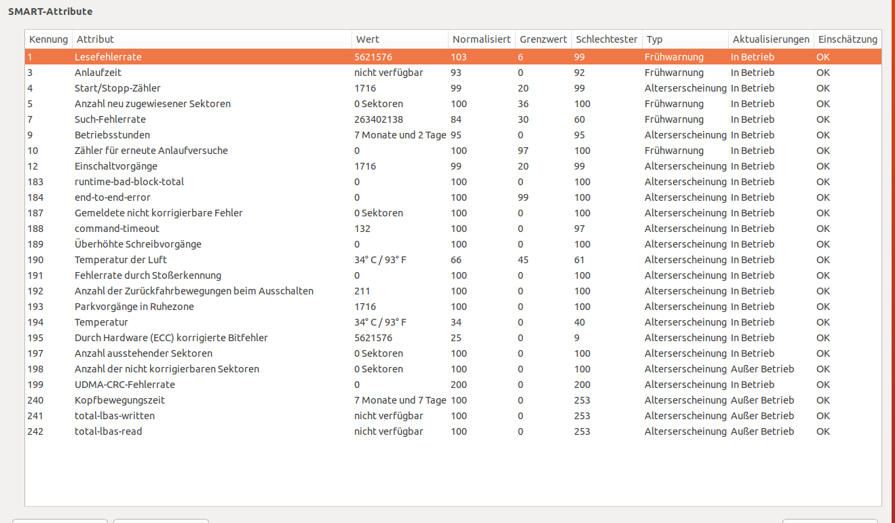Click the value 211 in Wert column

[x=362, y=291]
